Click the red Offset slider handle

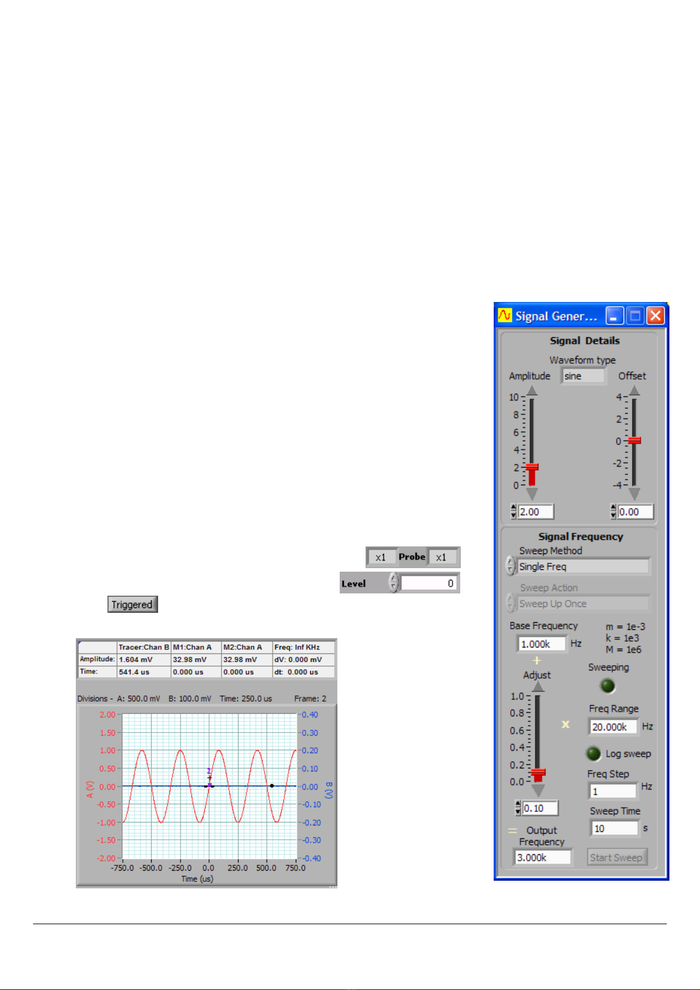click(634, 441)
